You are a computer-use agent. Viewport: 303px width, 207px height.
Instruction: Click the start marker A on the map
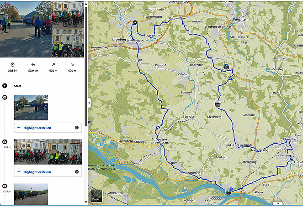coord(135,22)
